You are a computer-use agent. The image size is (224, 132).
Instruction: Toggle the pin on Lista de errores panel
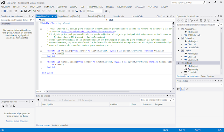click(x=170, y=96)
